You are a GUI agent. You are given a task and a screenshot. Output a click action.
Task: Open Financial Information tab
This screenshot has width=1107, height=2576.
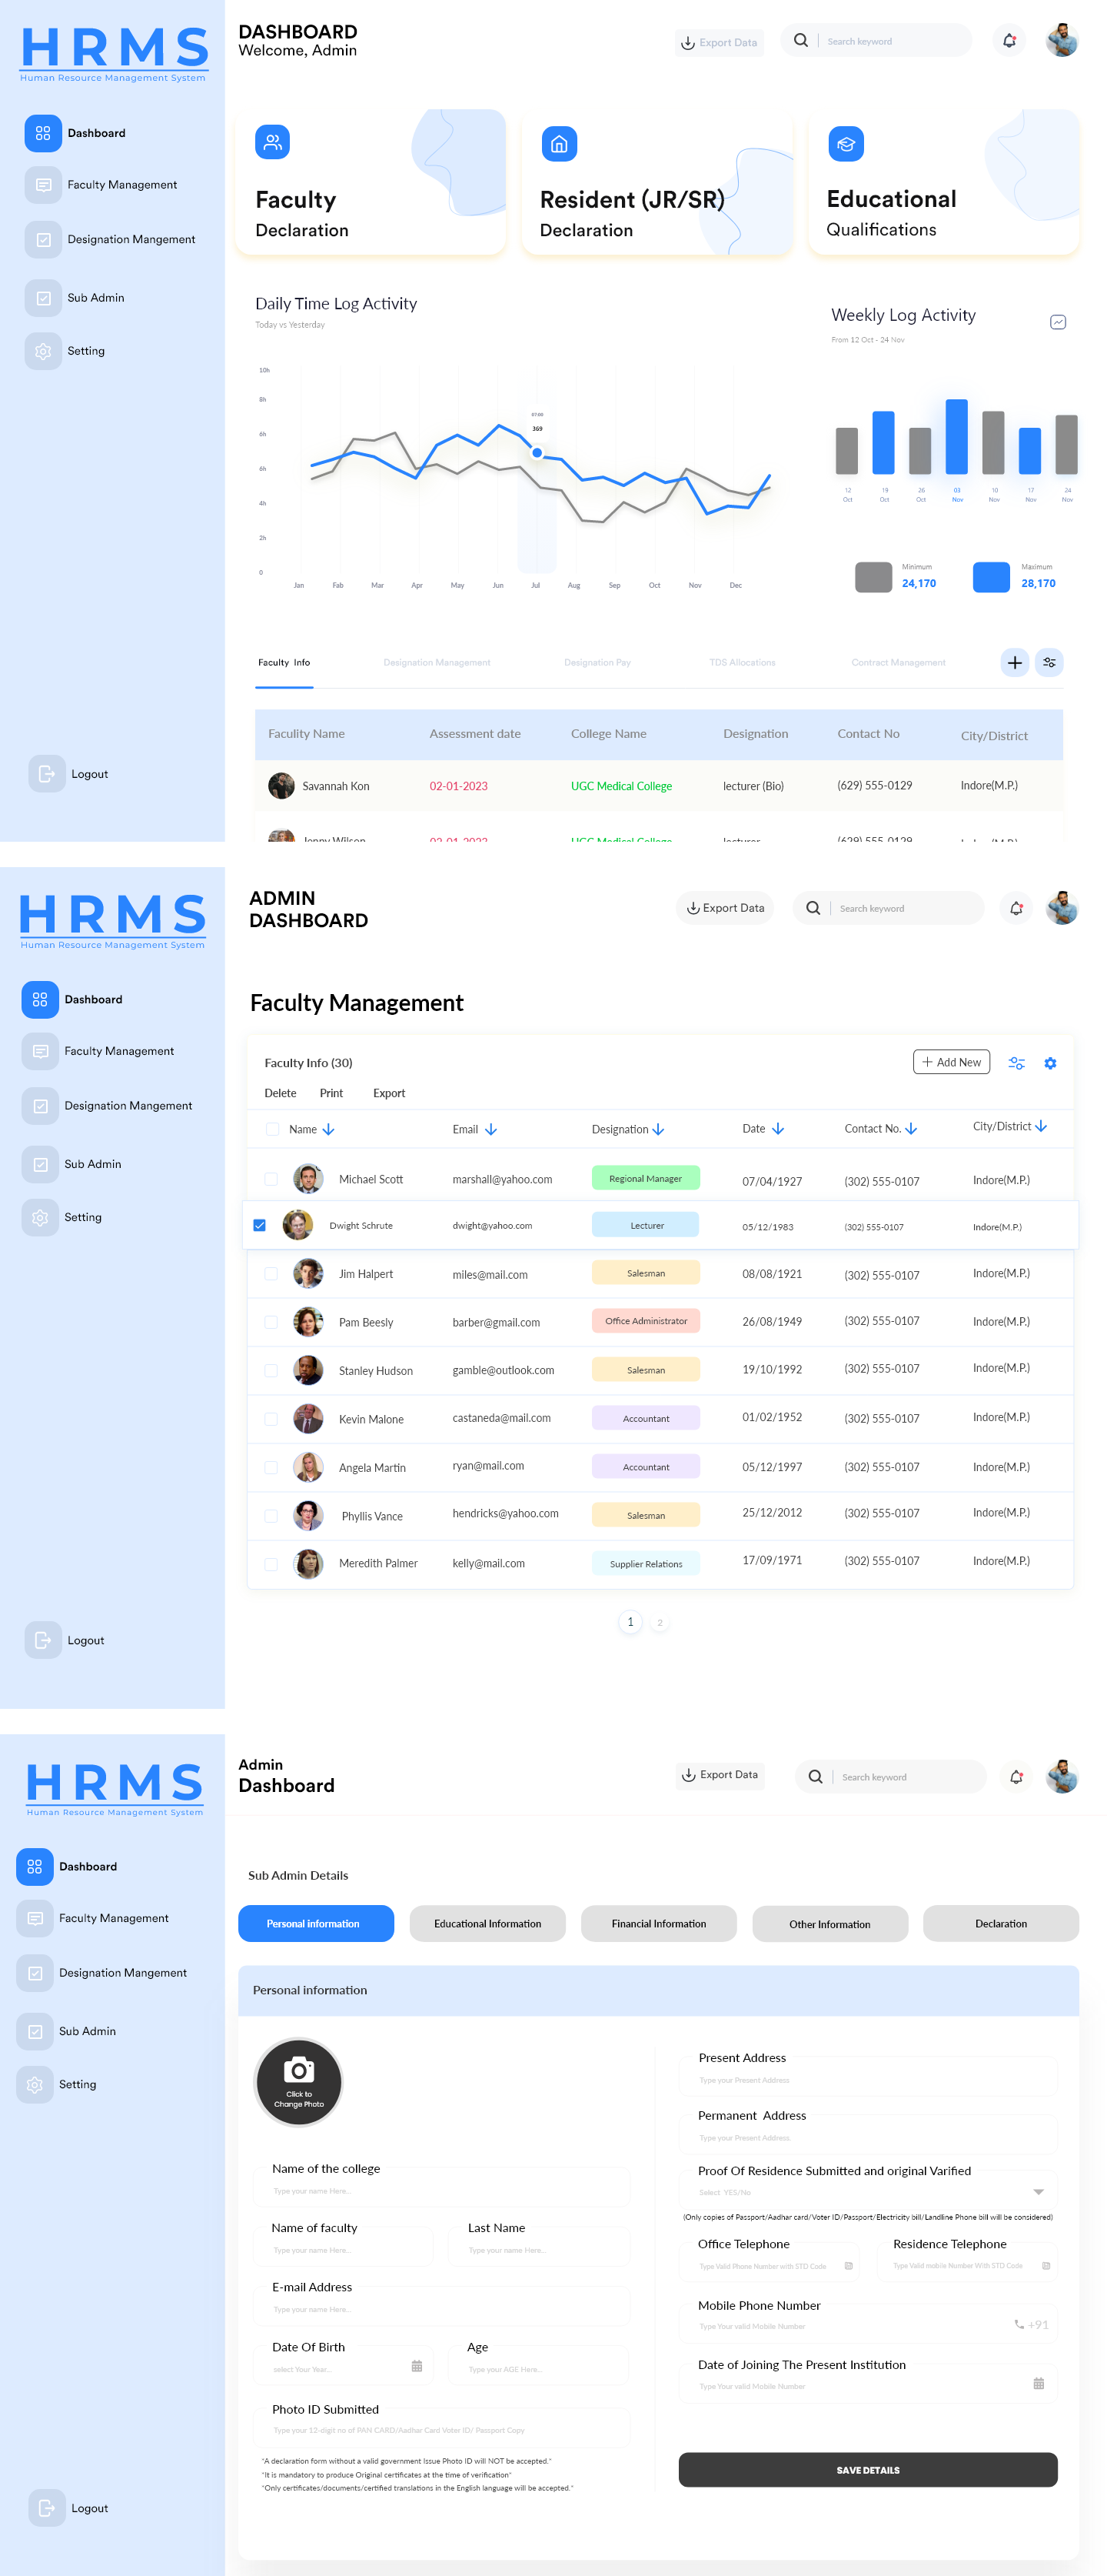pyautogui.click(x=658, y=1923)
